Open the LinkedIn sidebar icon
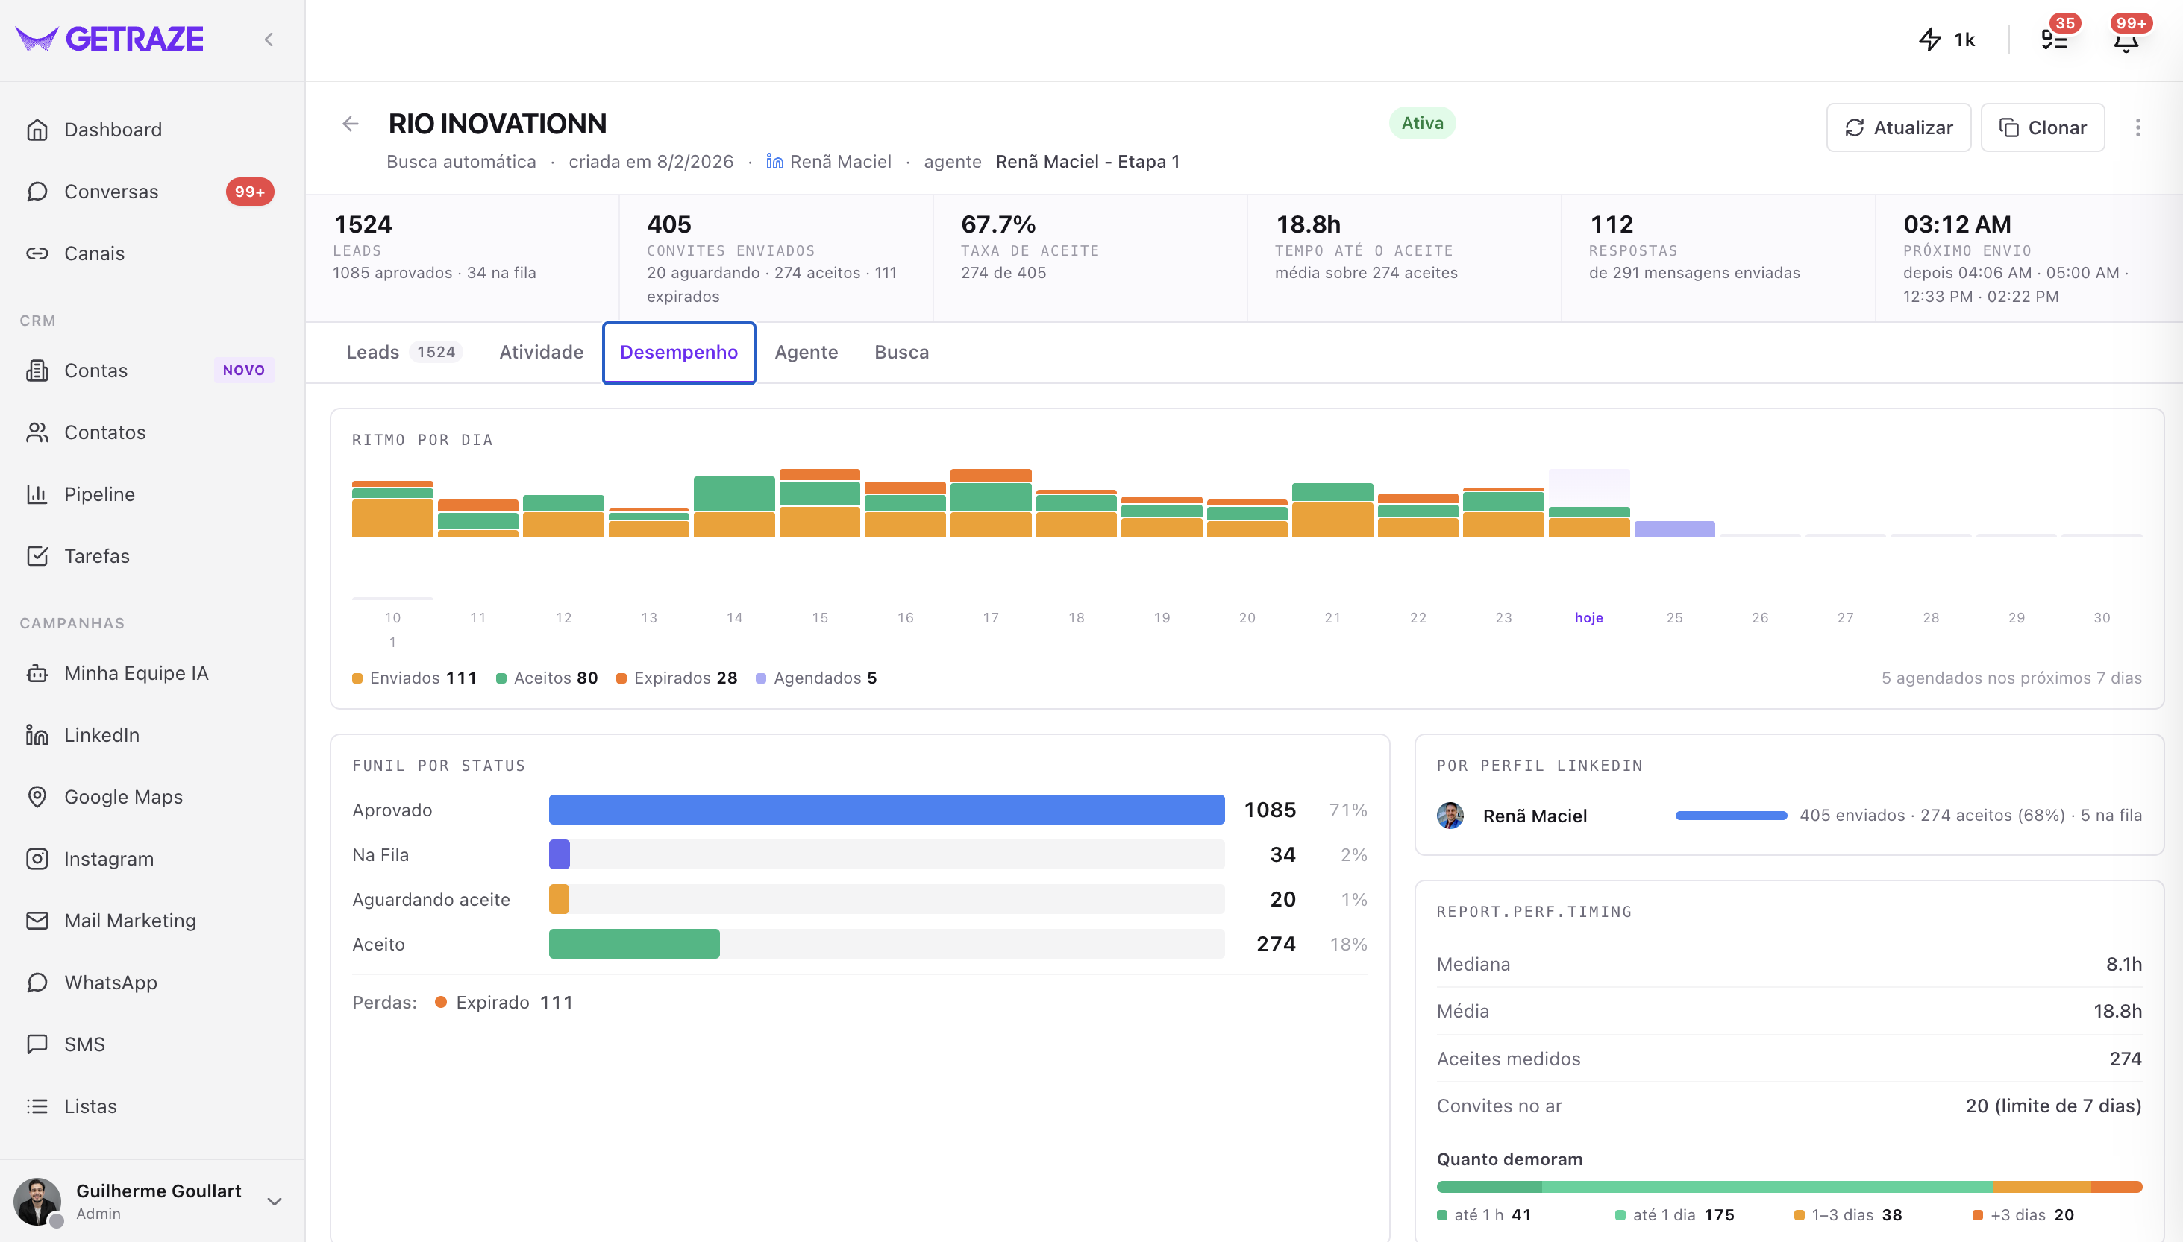The image size is (2183, 1242). (37, 735)
